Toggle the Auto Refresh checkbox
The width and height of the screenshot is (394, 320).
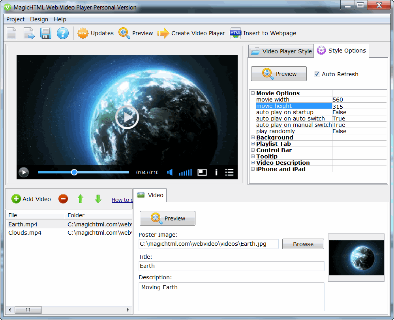317,74
